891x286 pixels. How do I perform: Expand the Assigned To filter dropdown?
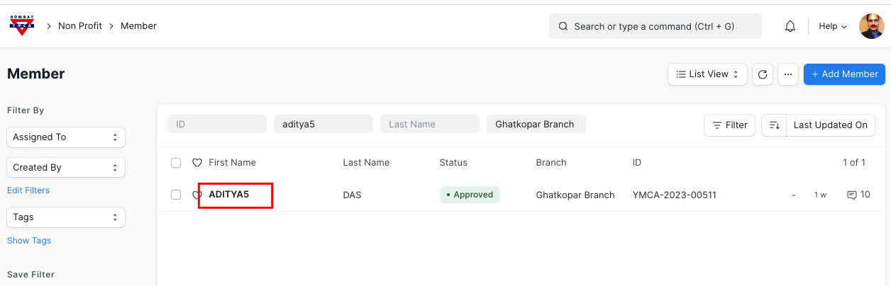pos(66,137)
